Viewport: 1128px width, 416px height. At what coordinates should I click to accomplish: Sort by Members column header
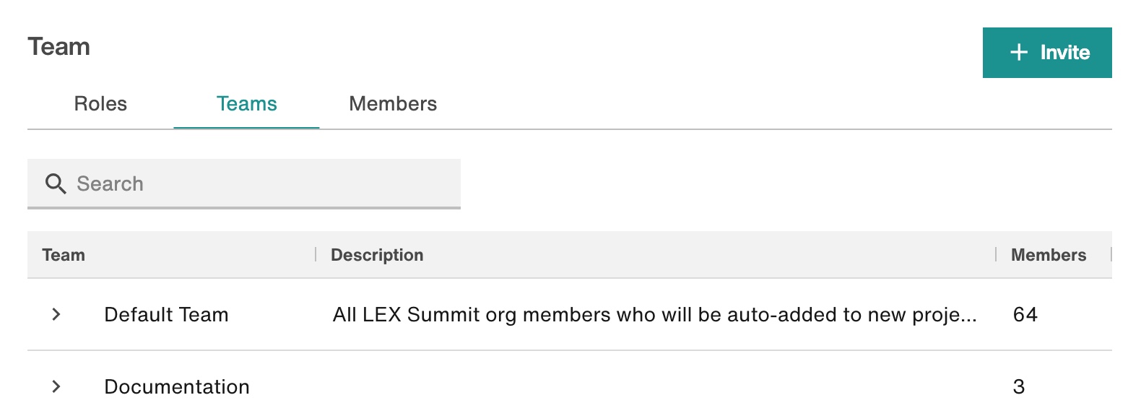(x=1049, y=255)
